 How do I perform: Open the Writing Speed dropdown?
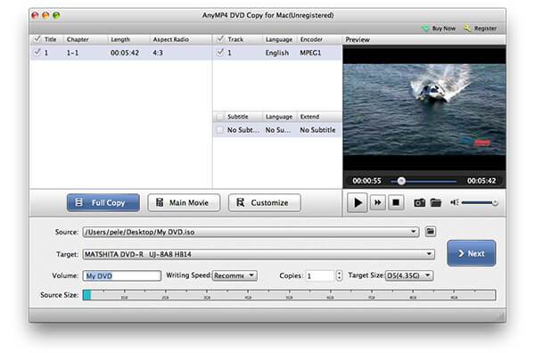click(235, 275)
